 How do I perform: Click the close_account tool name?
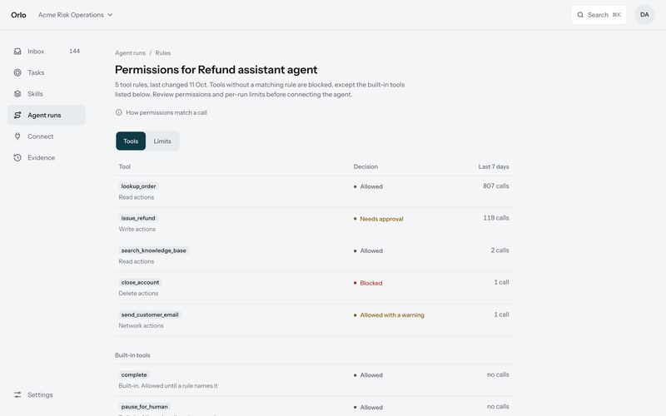[x=140, y=282]
